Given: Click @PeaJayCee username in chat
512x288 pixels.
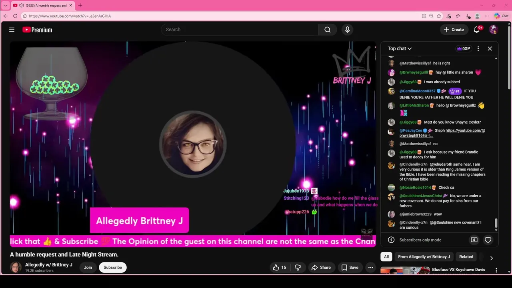Looking at the screenshot, I should [x=410, y=130].
